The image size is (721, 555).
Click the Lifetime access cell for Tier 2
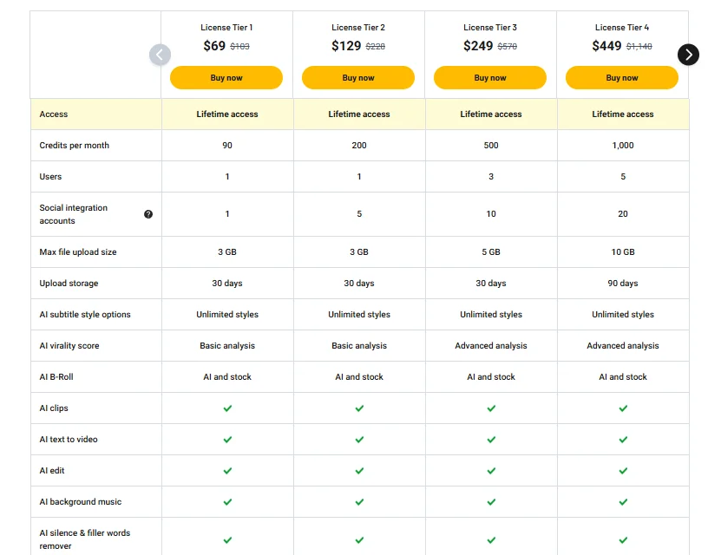(x=359, y=114)
